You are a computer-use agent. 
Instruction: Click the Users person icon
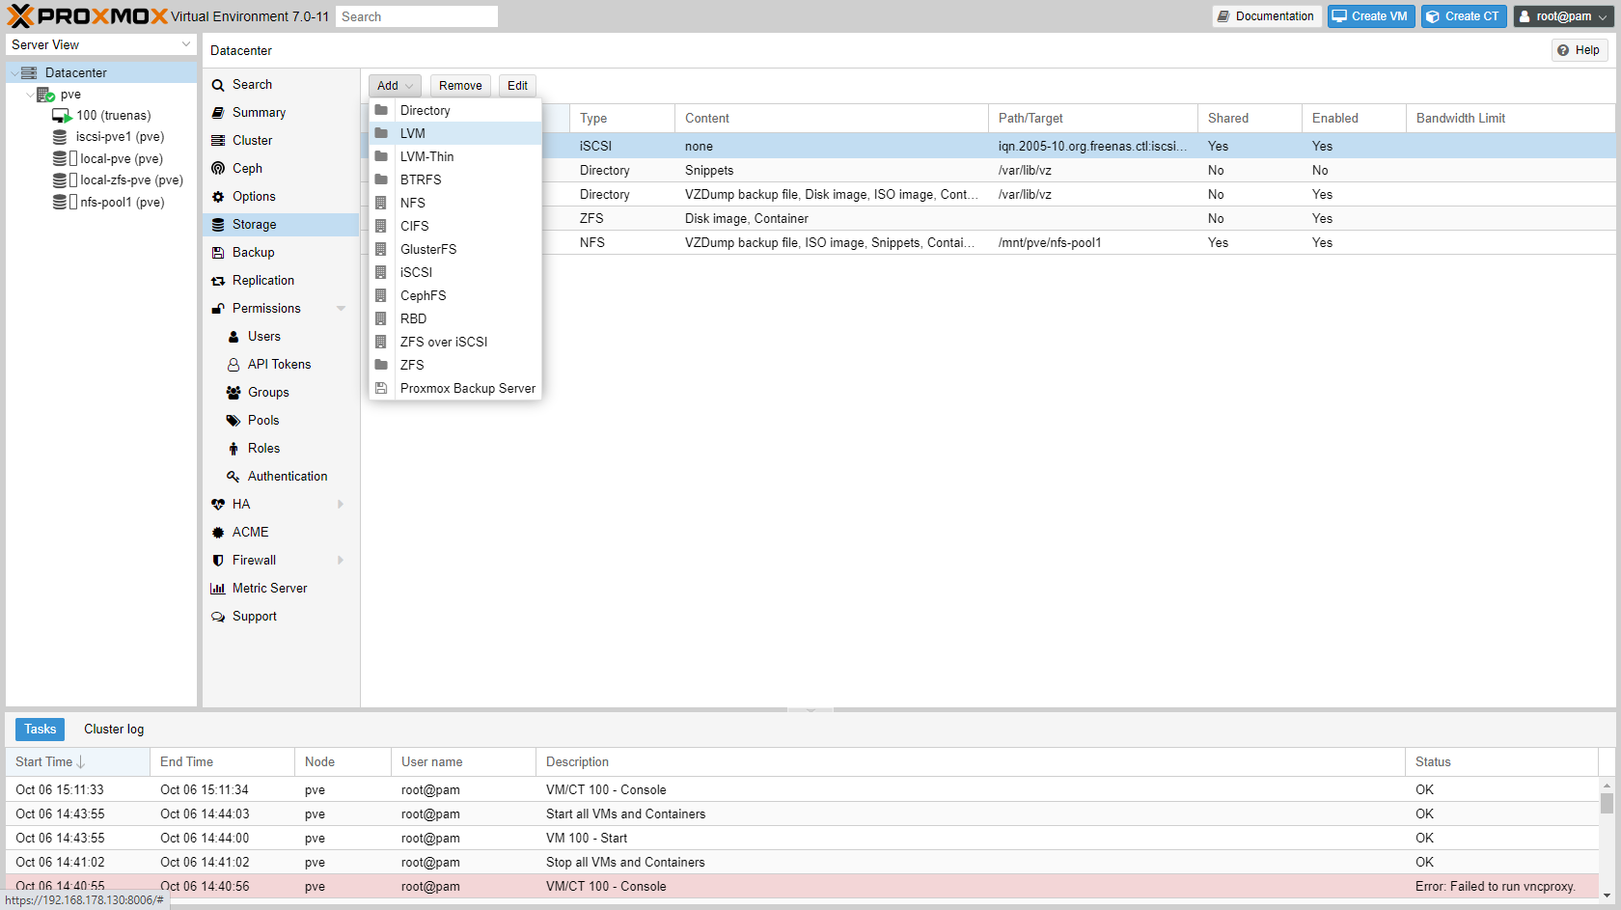pyautogui.click(x=234, y=337)
